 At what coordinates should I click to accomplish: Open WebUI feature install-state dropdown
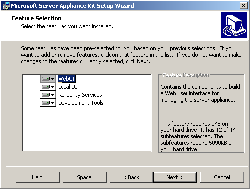pos(48,79)
